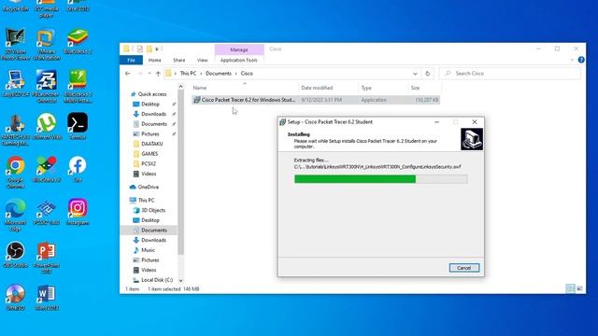Switch to details view in status bar

coord(570,288)
